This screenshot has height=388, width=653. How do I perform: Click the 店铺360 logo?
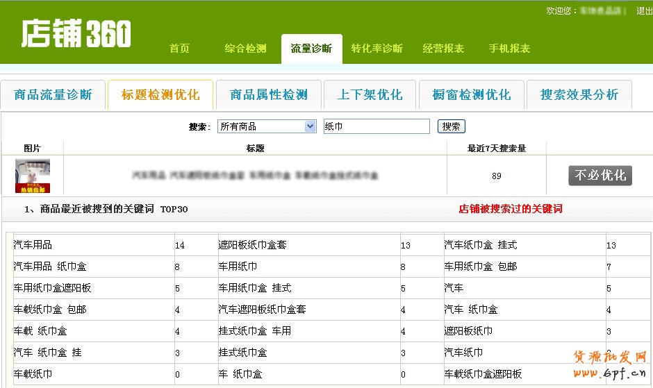tap(76, 33)
